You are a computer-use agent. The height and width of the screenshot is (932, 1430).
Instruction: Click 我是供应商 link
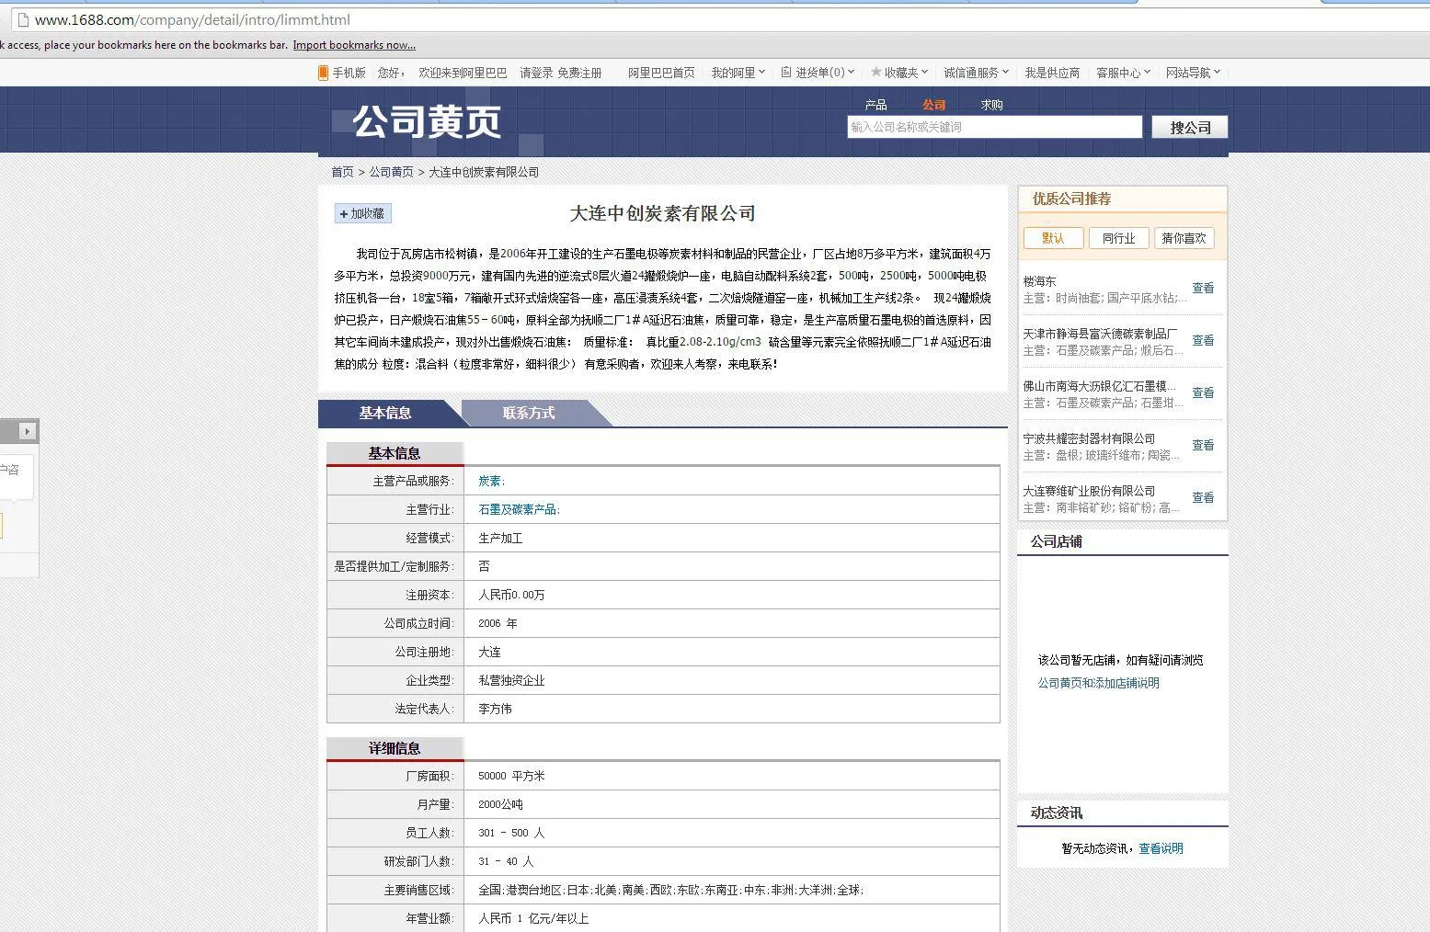(x=1052, y=73)
